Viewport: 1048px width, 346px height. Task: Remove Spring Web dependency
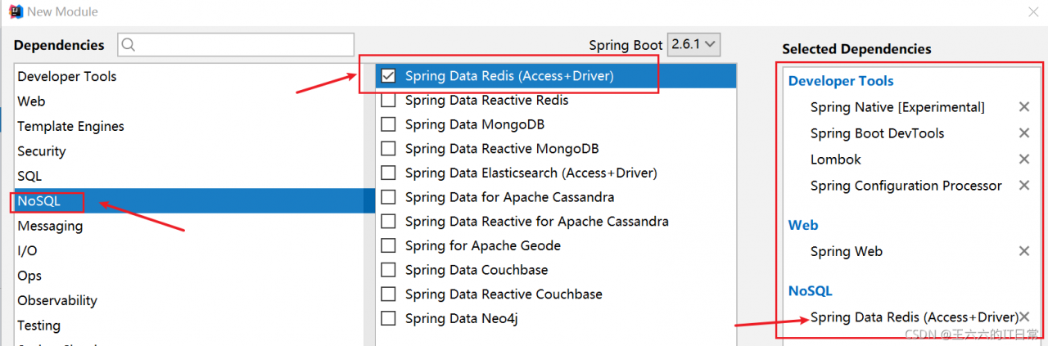tap(1023, 251)
